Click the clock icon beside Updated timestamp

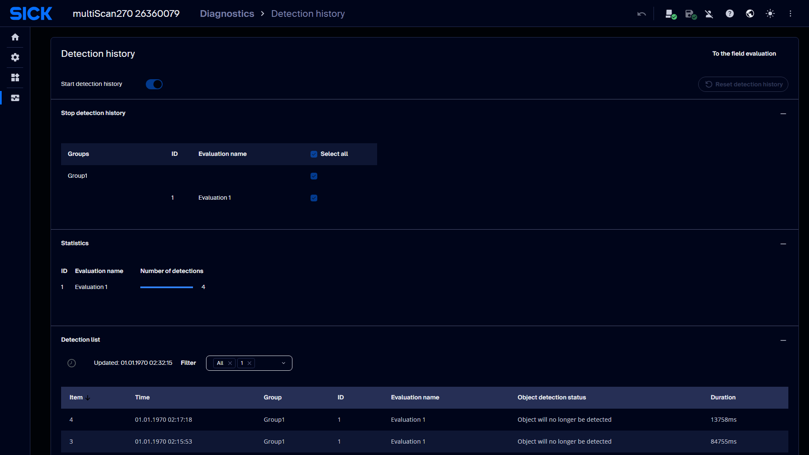(x=72, y=363)
